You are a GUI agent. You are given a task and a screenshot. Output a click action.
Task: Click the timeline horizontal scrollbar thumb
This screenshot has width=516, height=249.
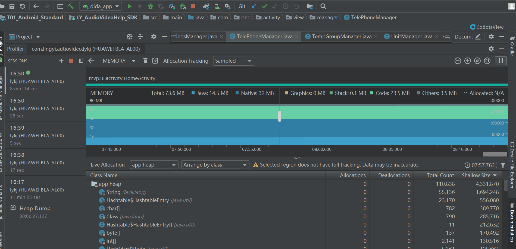tap(495, 154)
